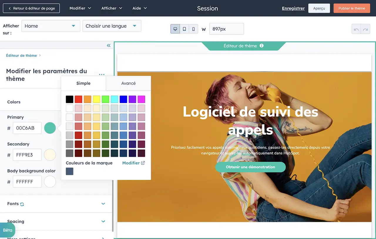Image resolution: width=376 pixels, height=239 pixels.
Task: Click the Fonts refresh icon
Action: tap(22, 204)
